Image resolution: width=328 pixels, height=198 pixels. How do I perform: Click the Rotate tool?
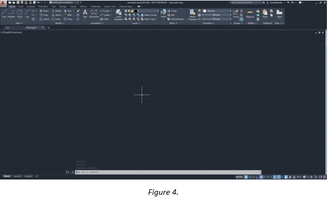(x=56, y=11)
